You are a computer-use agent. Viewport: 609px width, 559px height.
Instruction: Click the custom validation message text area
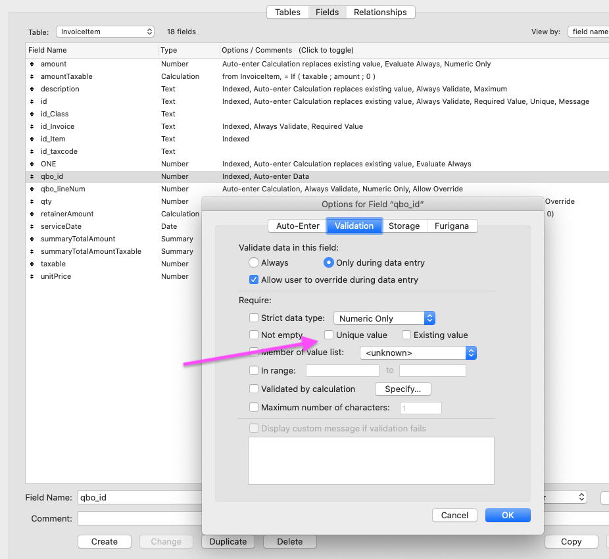click(x=371, y=461)
